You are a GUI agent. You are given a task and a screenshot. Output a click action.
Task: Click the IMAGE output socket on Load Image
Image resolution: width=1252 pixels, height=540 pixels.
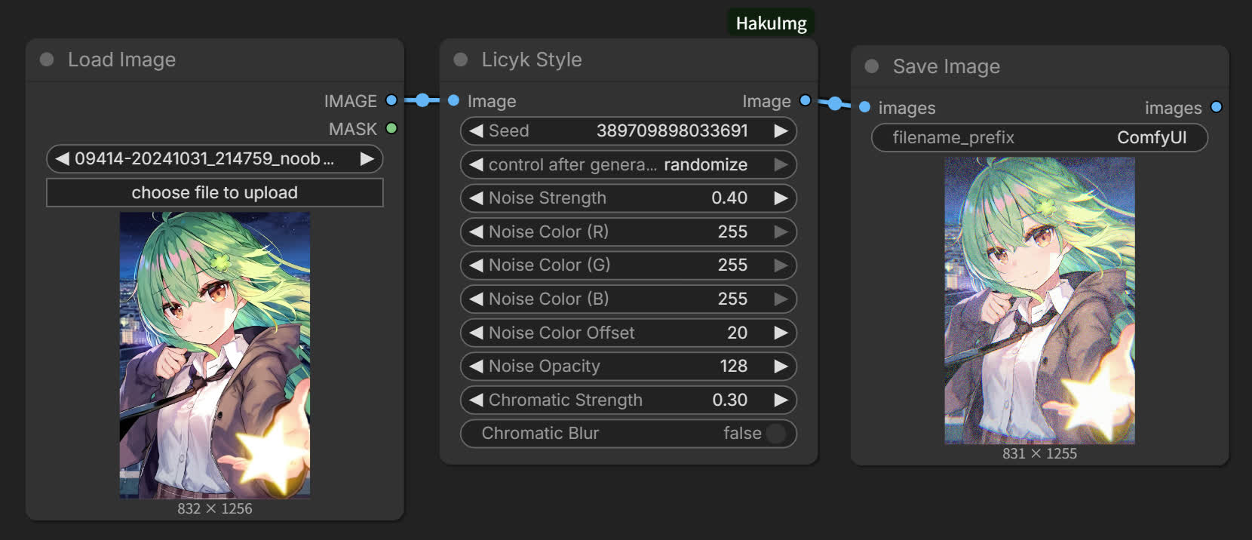coord(391,100)
